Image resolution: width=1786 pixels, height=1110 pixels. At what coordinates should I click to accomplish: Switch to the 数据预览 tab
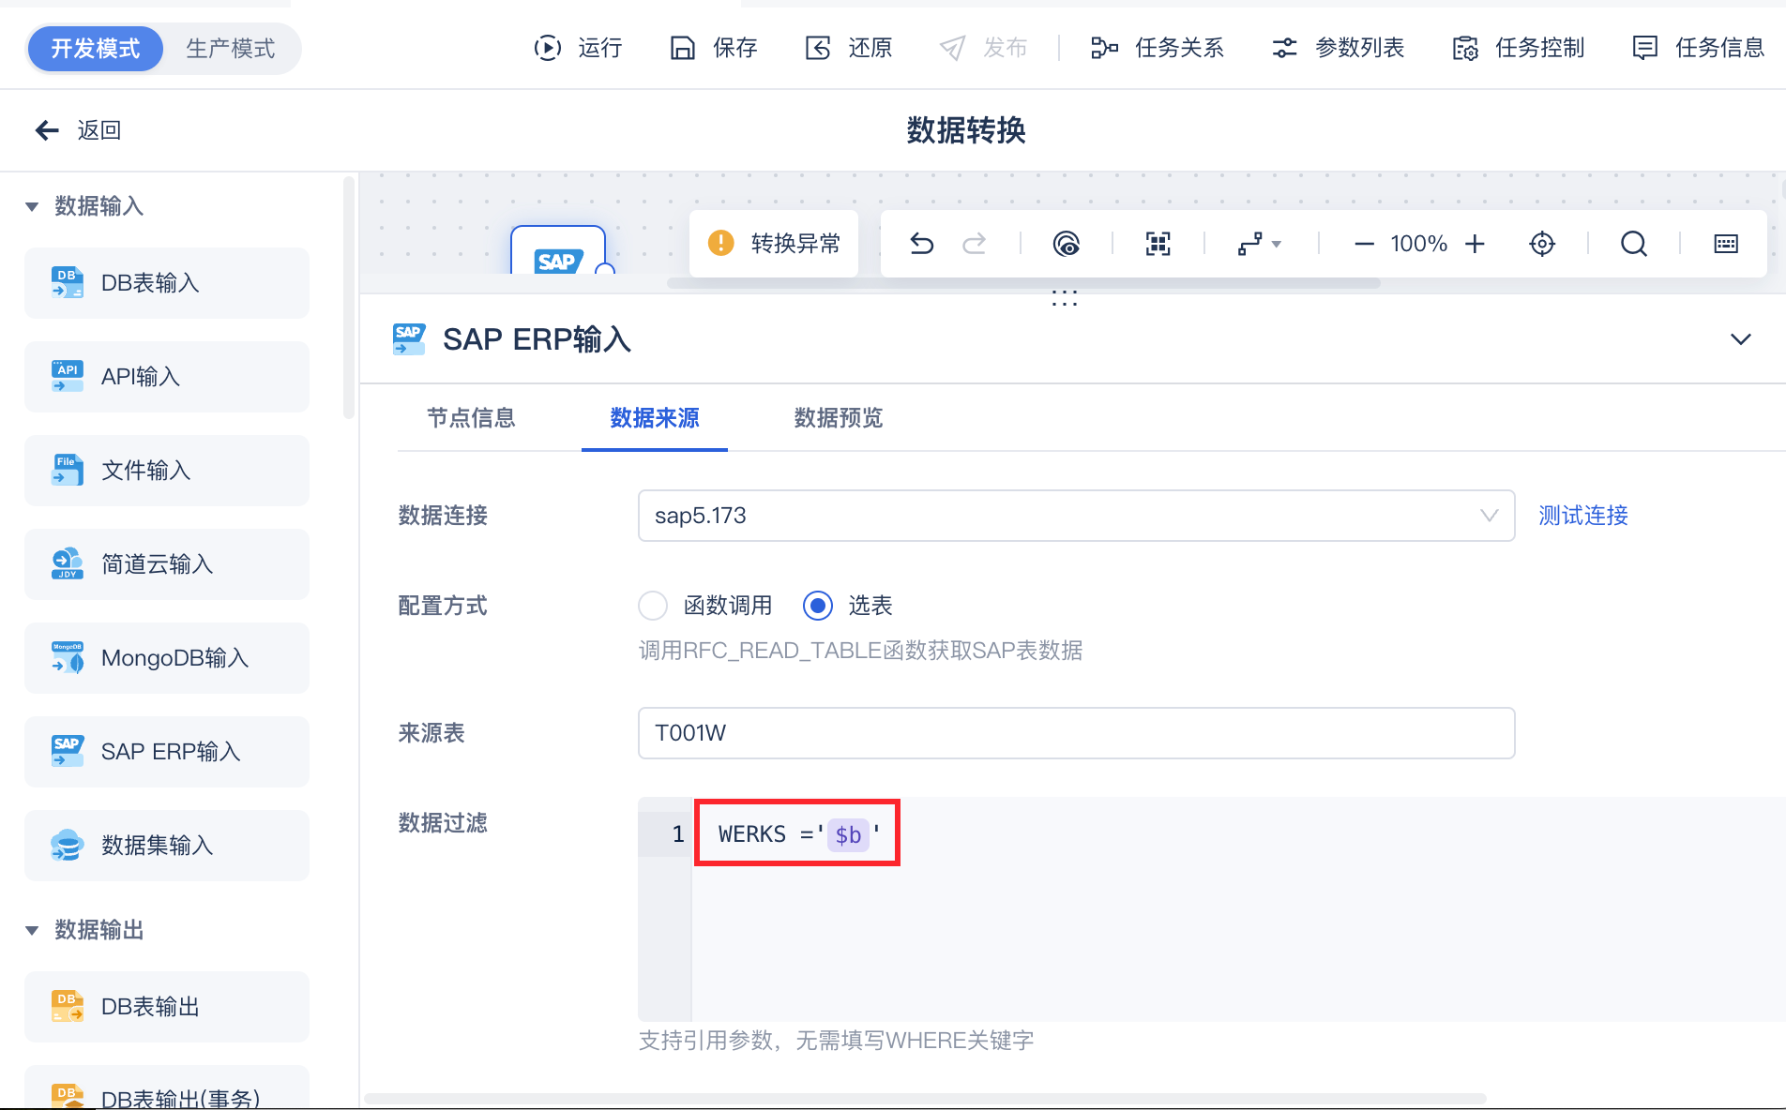838,418
